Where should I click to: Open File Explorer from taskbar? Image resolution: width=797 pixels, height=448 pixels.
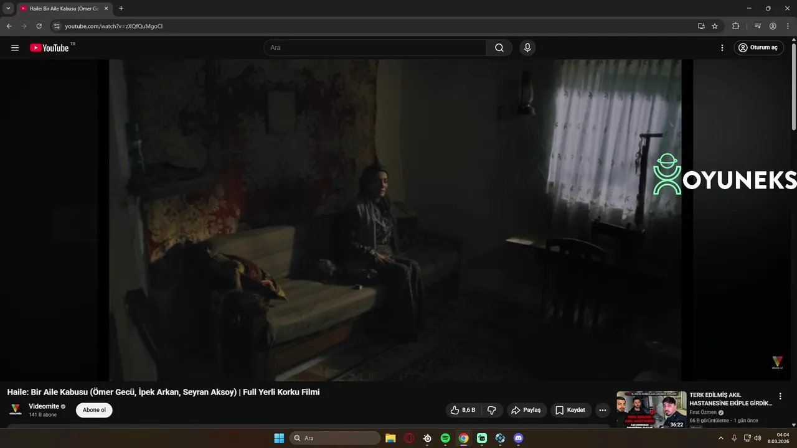[390, 438]
